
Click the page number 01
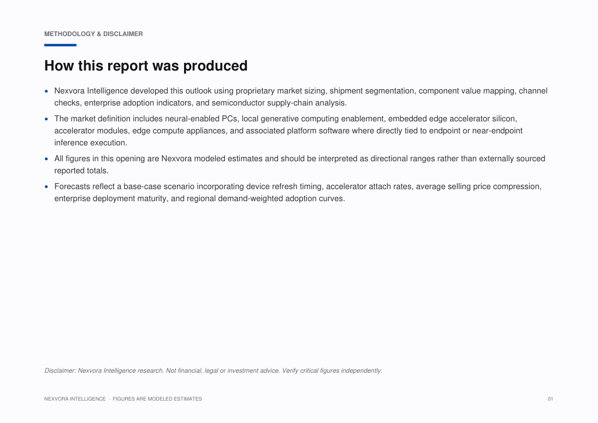(550, 399)
